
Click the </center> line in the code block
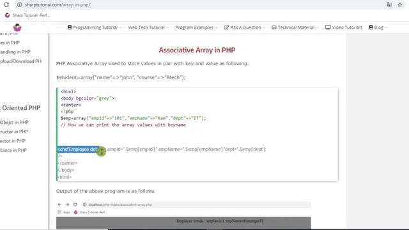click(x=67, y=164)
